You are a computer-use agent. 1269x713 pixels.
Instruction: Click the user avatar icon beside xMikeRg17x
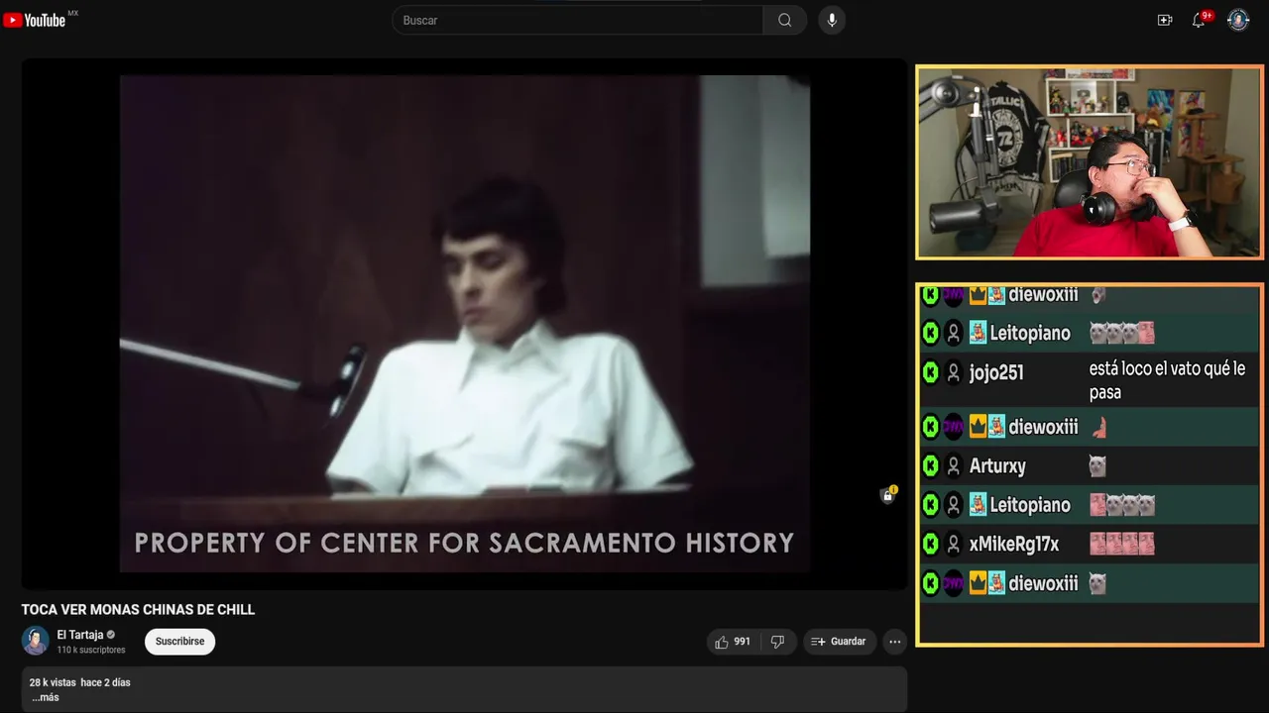pyautogui.click(x=954, y=544)
